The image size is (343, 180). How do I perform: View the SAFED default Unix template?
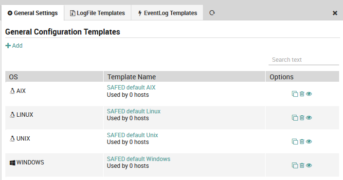pyautogui.click(x=309, y=142)
